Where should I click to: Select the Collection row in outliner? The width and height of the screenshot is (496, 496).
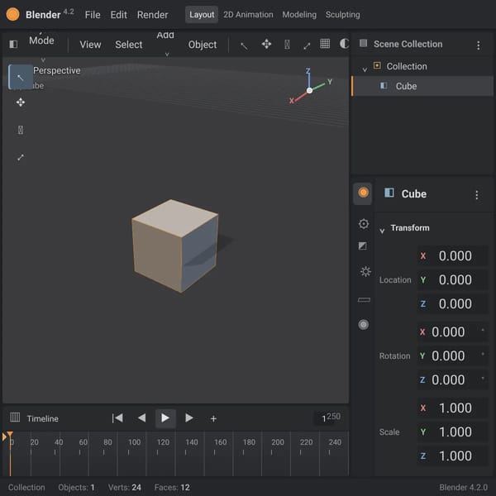tap(422, 66)
